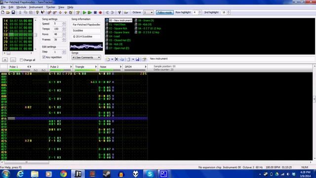Open the Octave dropdown
This screenshot has width=316, height=178.
click(x=152, y=12)
